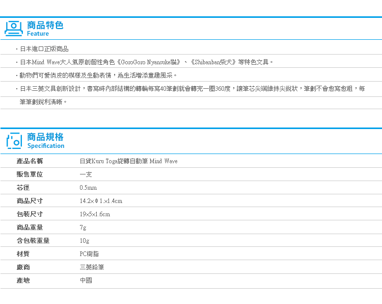
Task: Click the value 一支
Action: pyautogui.click(x=86, y=174)
